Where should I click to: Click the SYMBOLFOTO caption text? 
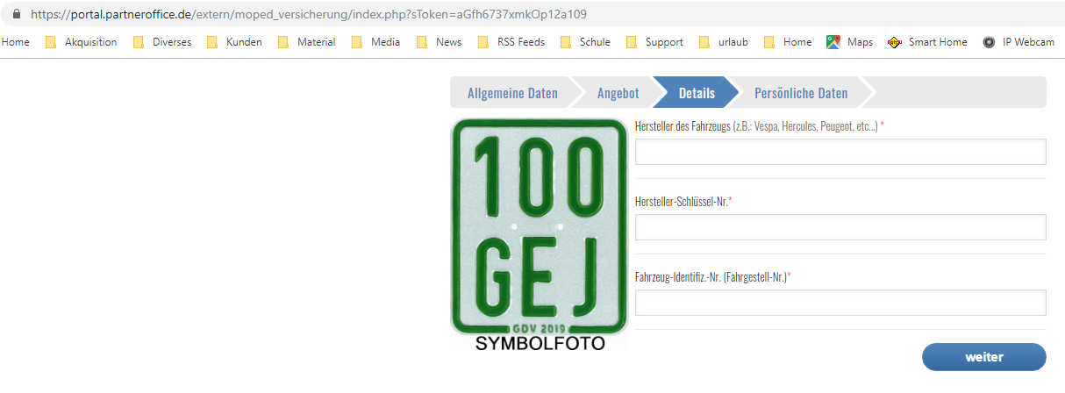click(x=540, y=344)
